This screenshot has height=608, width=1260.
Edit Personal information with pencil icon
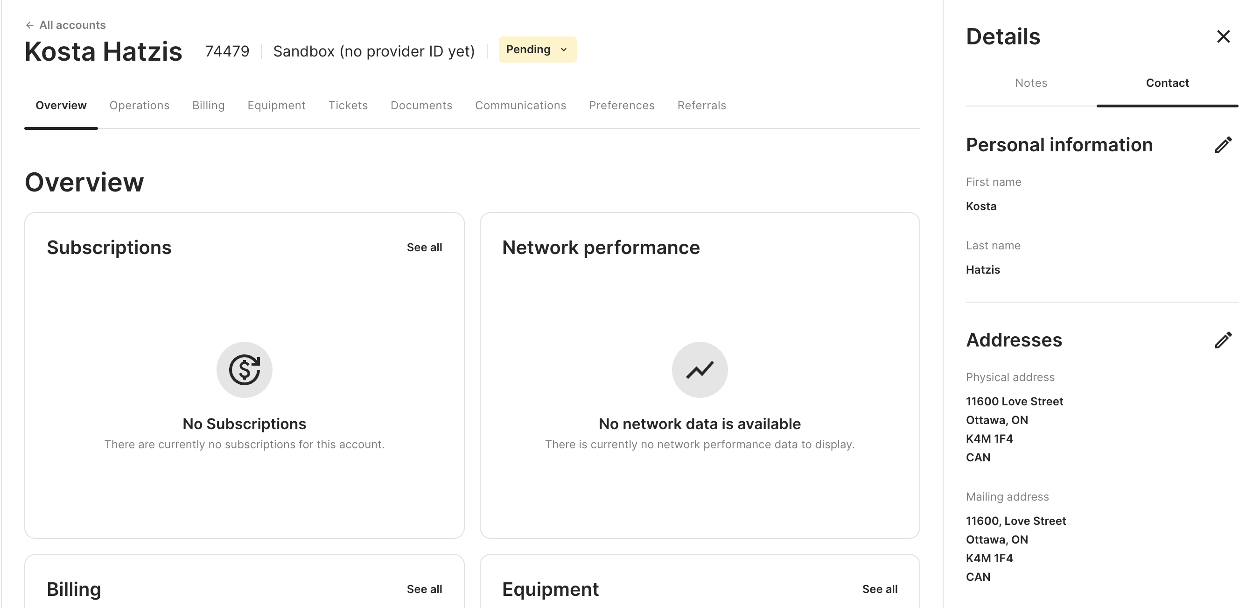1223,145
